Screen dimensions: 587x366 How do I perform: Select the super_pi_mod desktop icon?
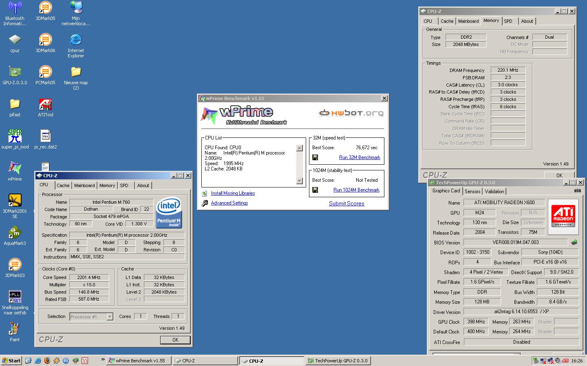[15, 139]
